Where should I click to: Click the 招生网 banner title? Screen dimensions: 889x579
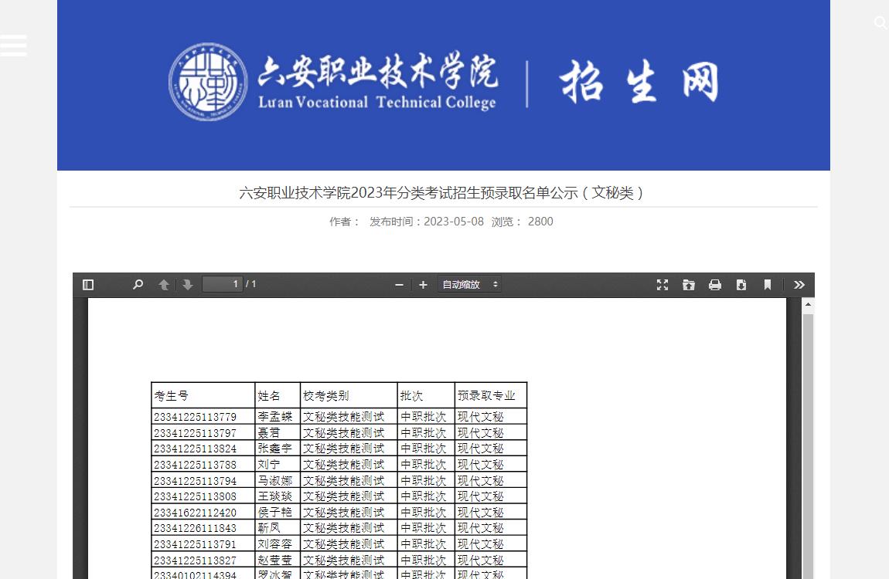pyautogui.click(x=639, y=82)
